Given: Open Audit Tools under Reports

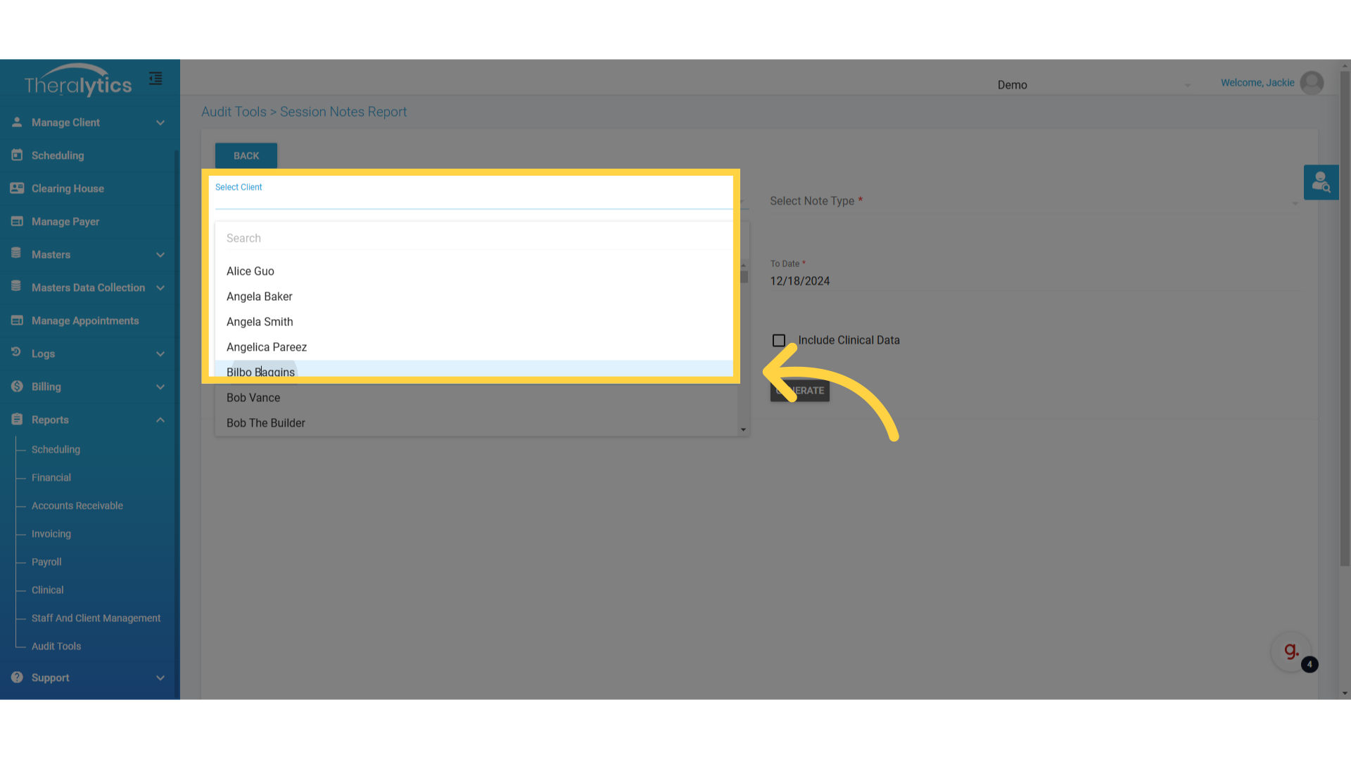Looking at the screenshot, I should tap(56, 646).
